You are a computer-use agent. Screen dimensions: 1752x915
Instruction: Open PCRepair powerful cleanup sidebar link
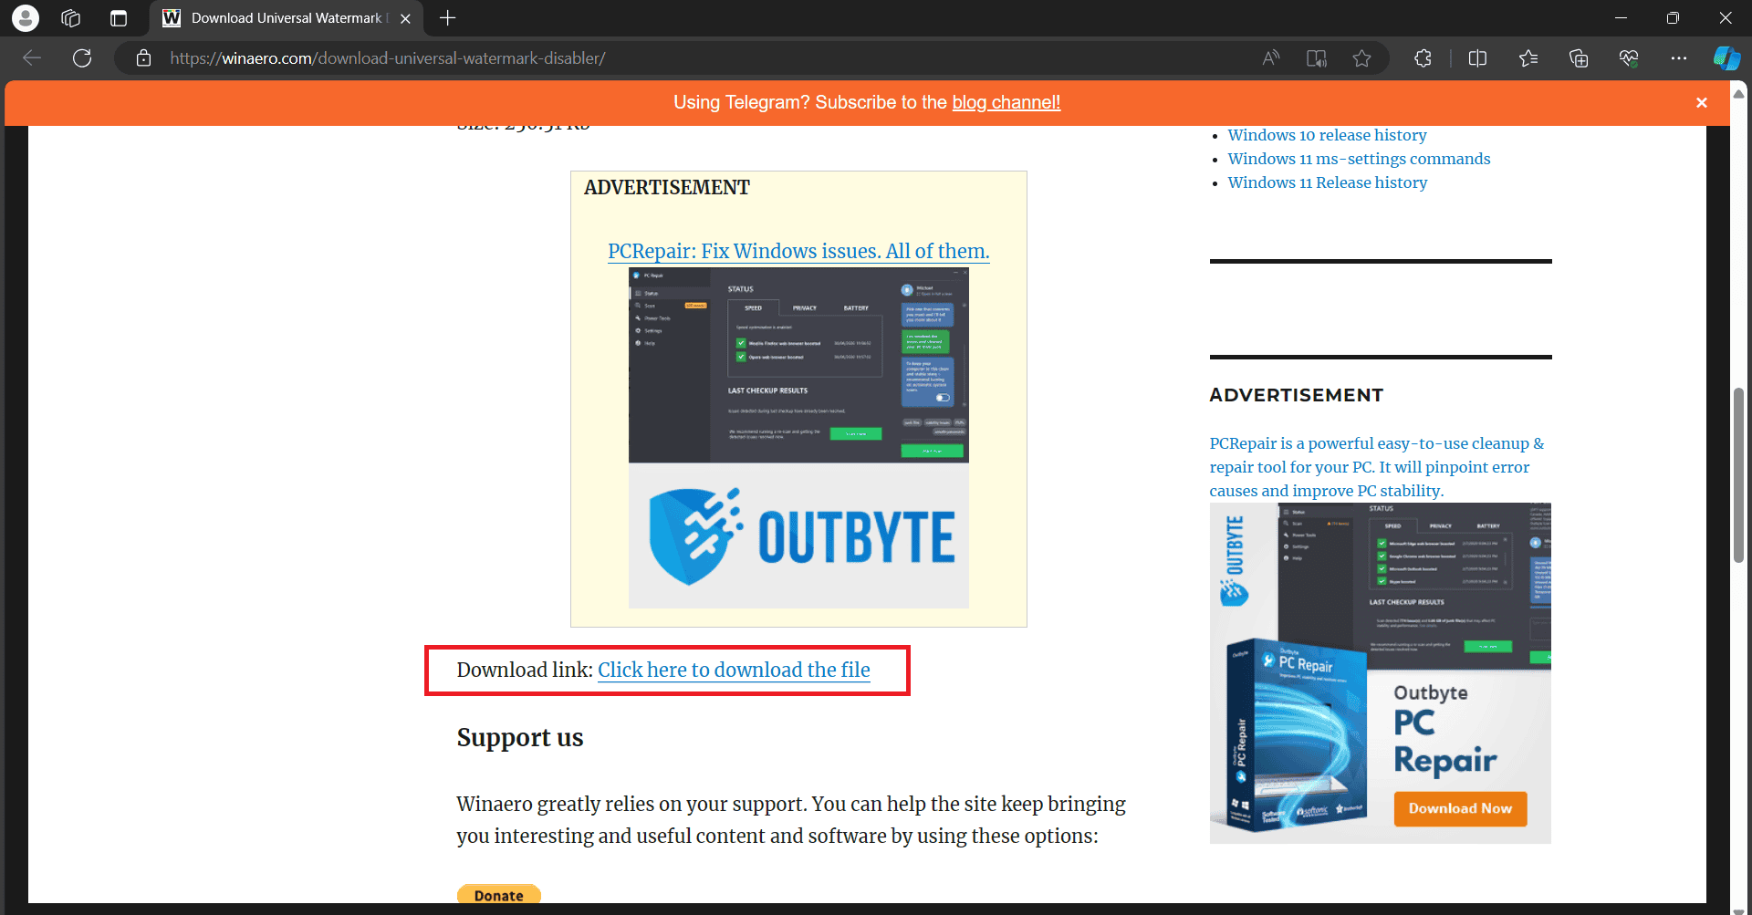tap(1377, 467)
